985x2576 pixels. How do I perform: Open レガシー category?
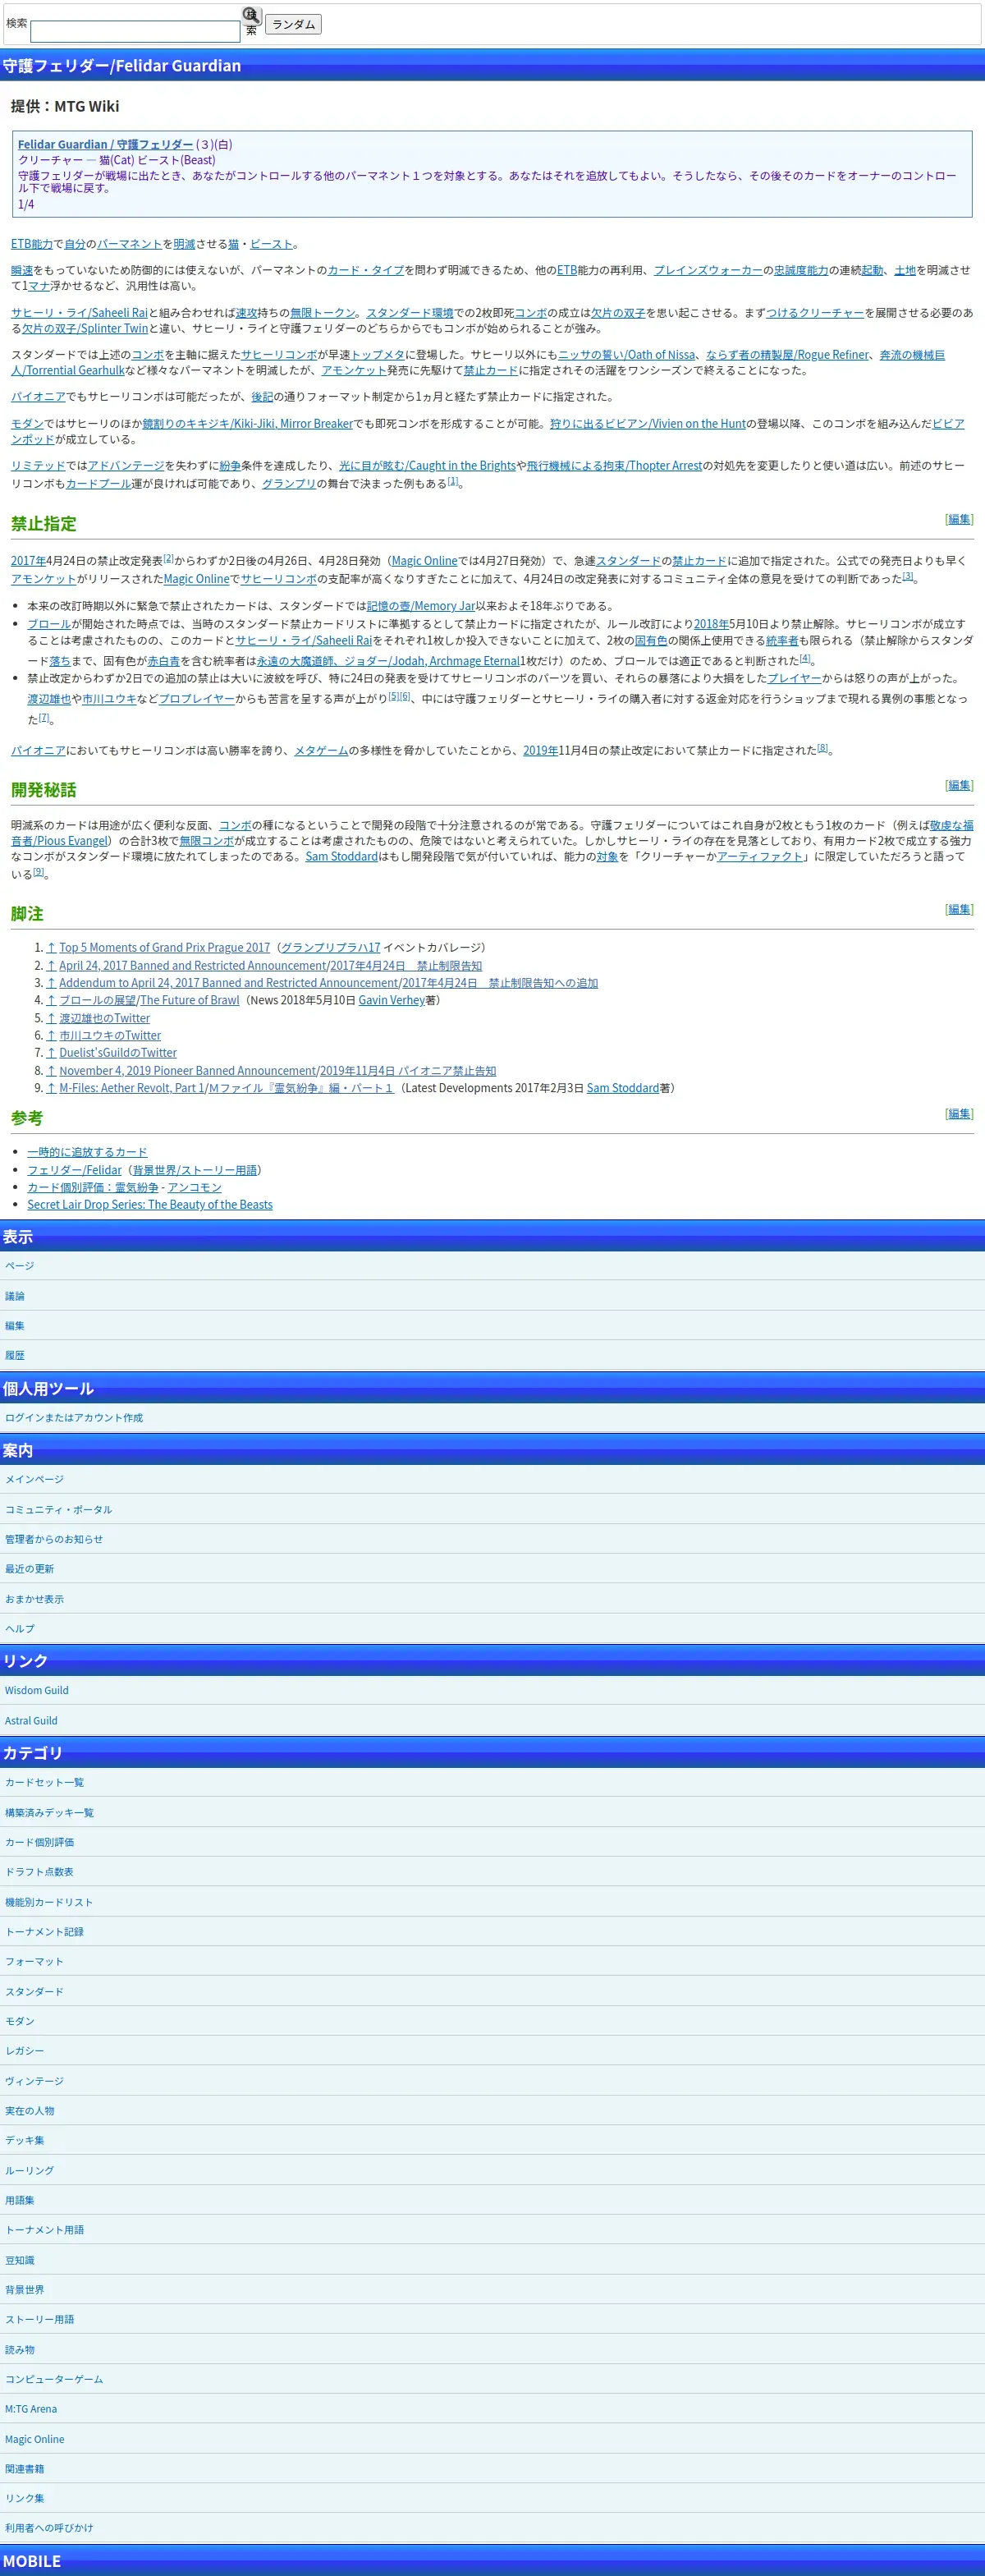point(24,2051)
